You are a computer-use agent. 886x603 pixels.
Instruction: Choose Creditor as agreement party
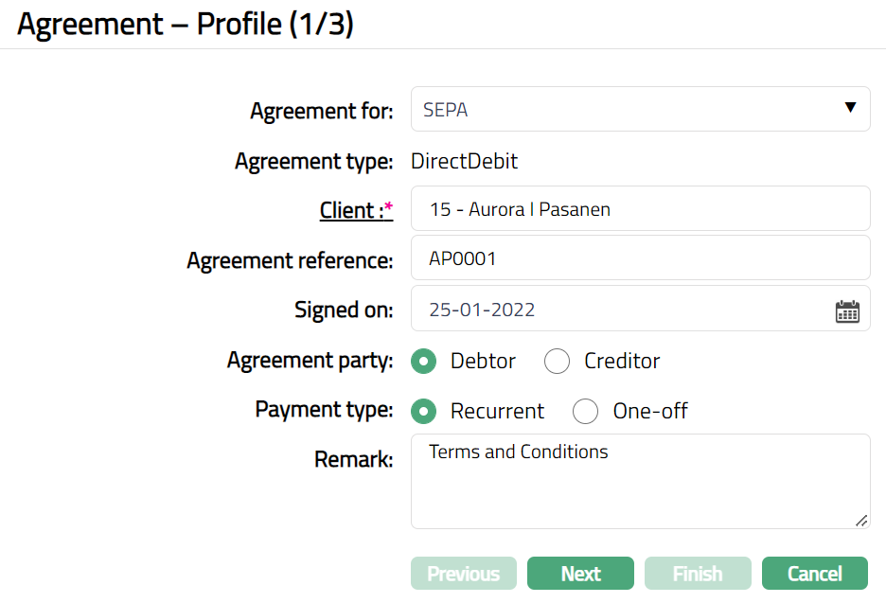tap(557, 361)
